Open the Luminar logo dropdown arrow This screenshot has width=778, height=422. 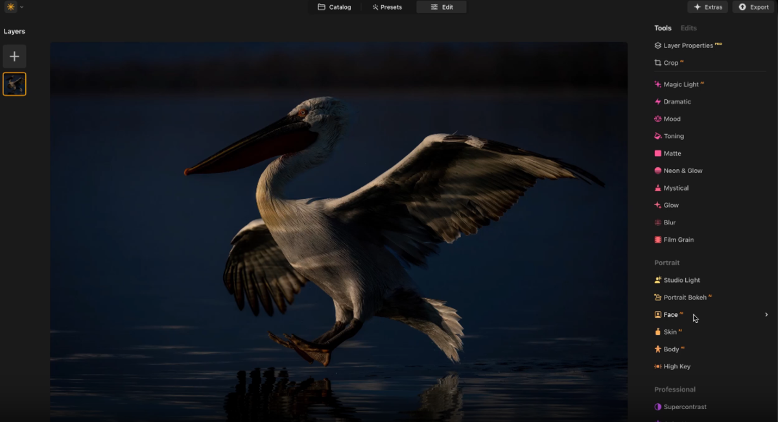(20, 6)
